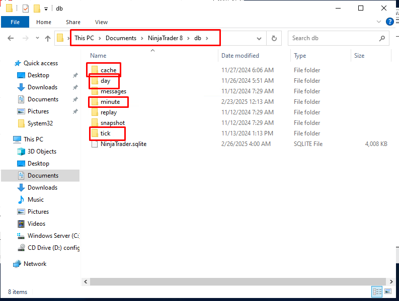
Task: Open the File menu tab
Action: click(x=15, y=22)
